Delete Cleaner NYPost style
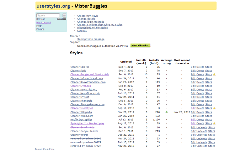 point(200,97)
